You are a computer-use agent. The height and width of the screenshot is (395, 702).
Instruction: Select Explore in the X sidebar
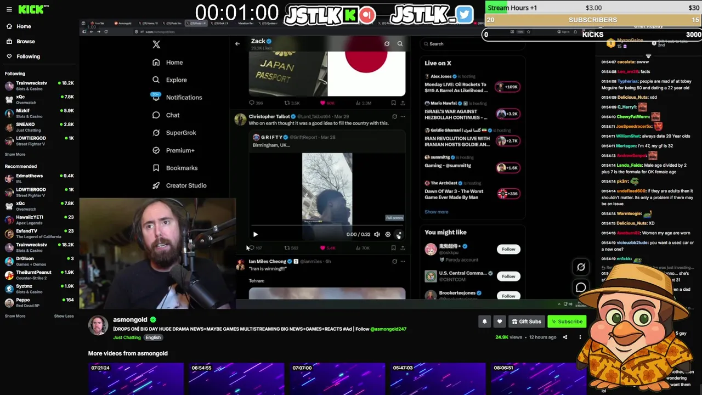169,80
